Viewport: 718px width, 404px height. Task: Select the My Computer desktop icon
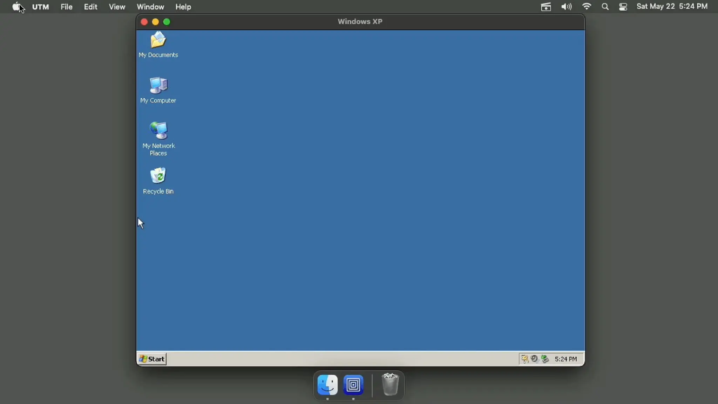(x=158, y=86)
